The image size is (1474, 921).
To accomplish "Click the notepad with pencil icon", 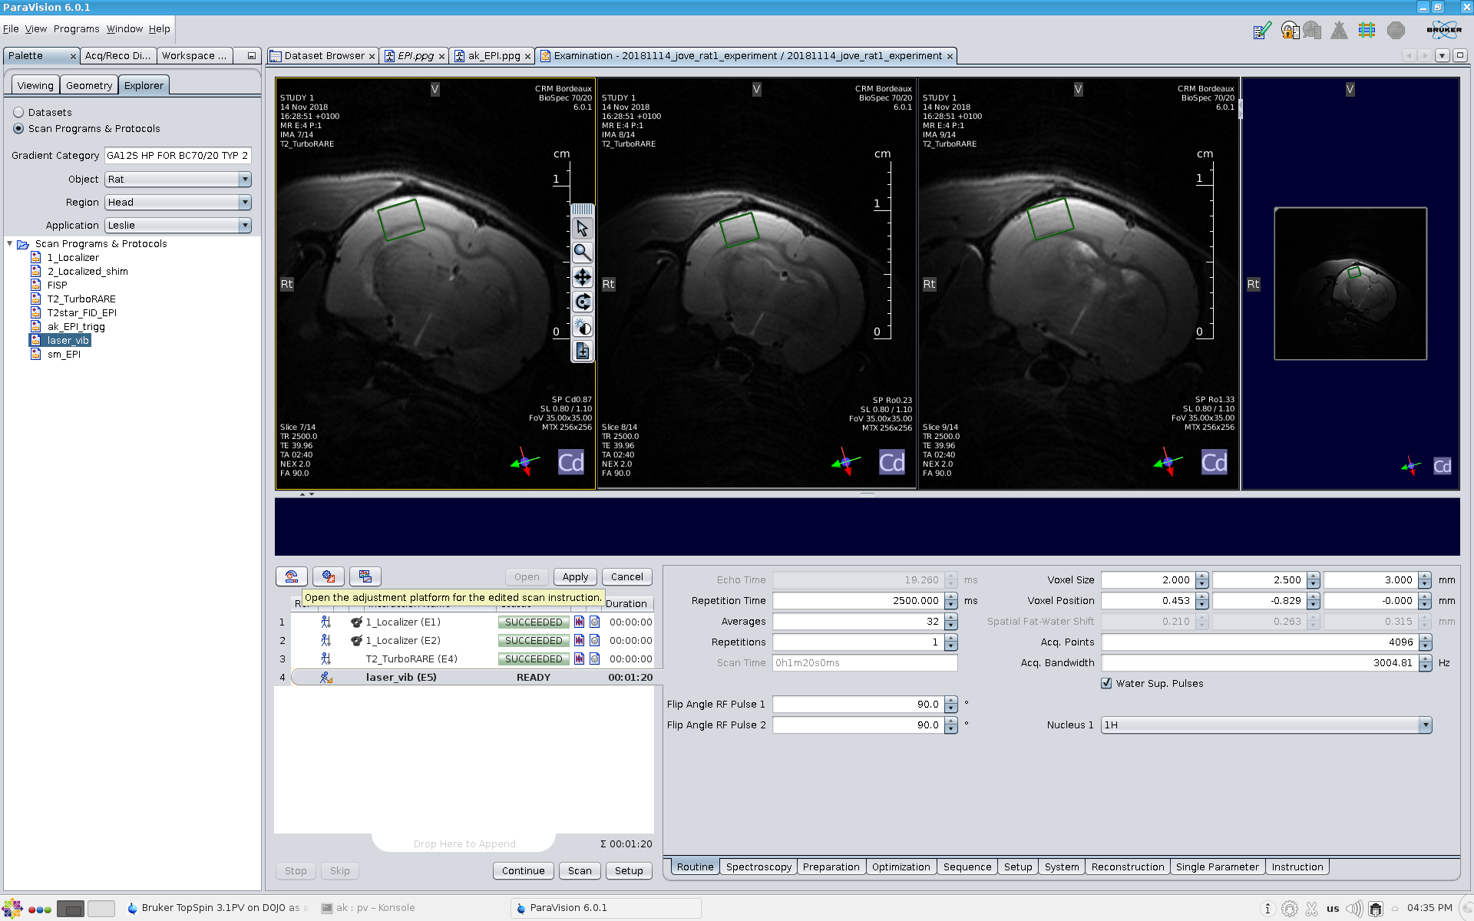I will point(1261,31).
